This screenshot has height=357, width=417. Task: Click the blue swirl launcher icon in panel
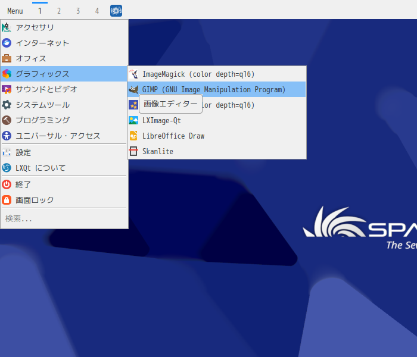click(116, 11)
